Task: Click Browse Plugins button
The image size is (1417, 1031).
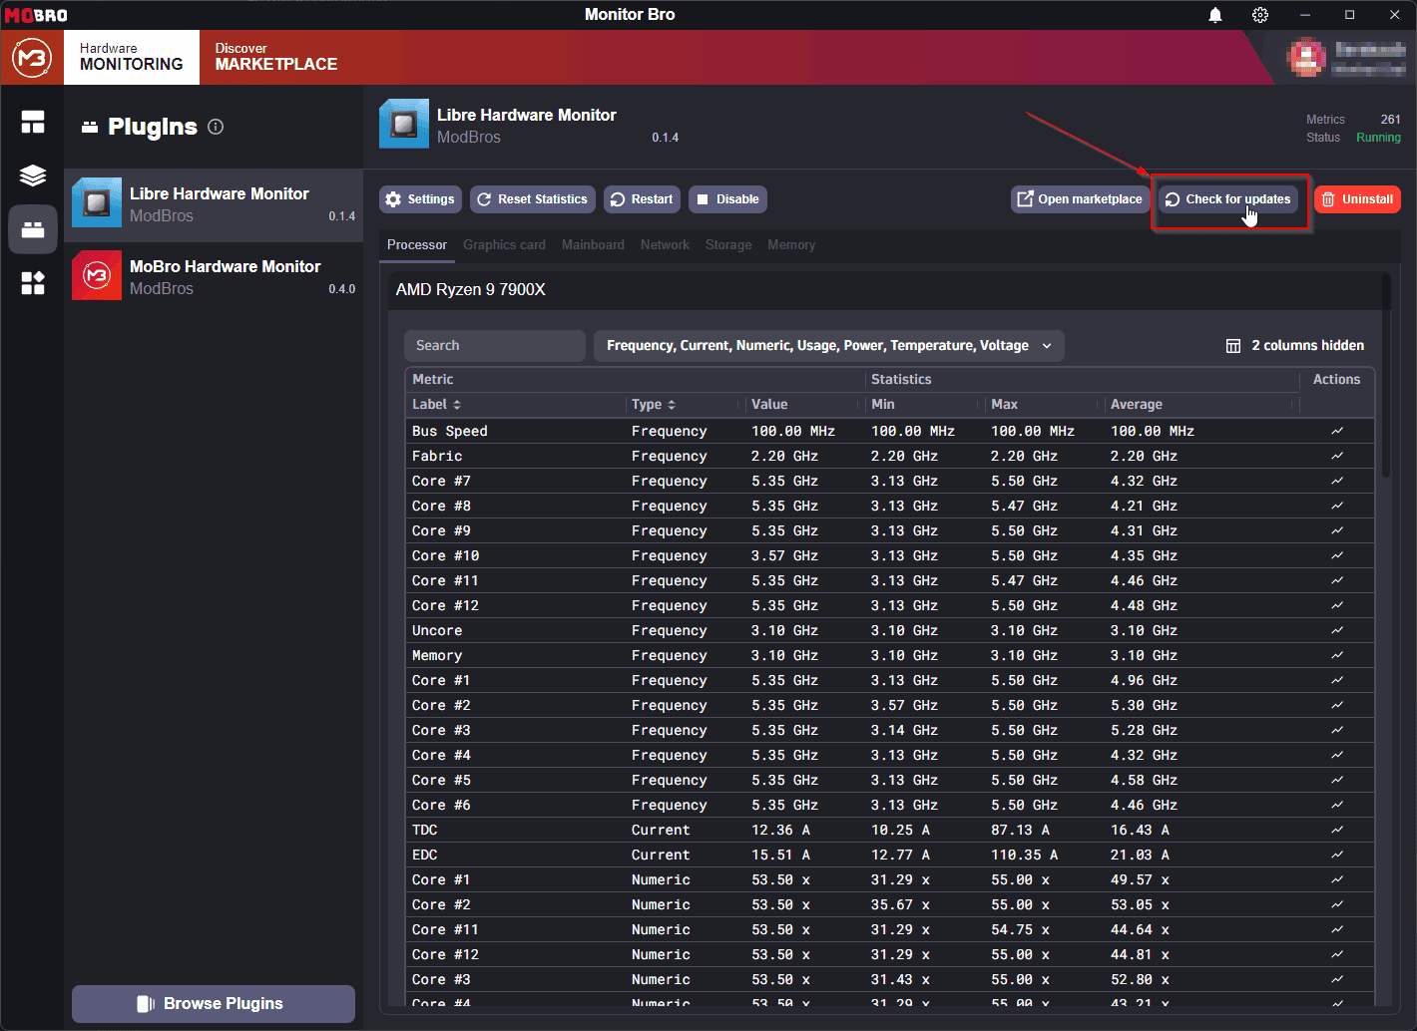Action: (214, 1004)
